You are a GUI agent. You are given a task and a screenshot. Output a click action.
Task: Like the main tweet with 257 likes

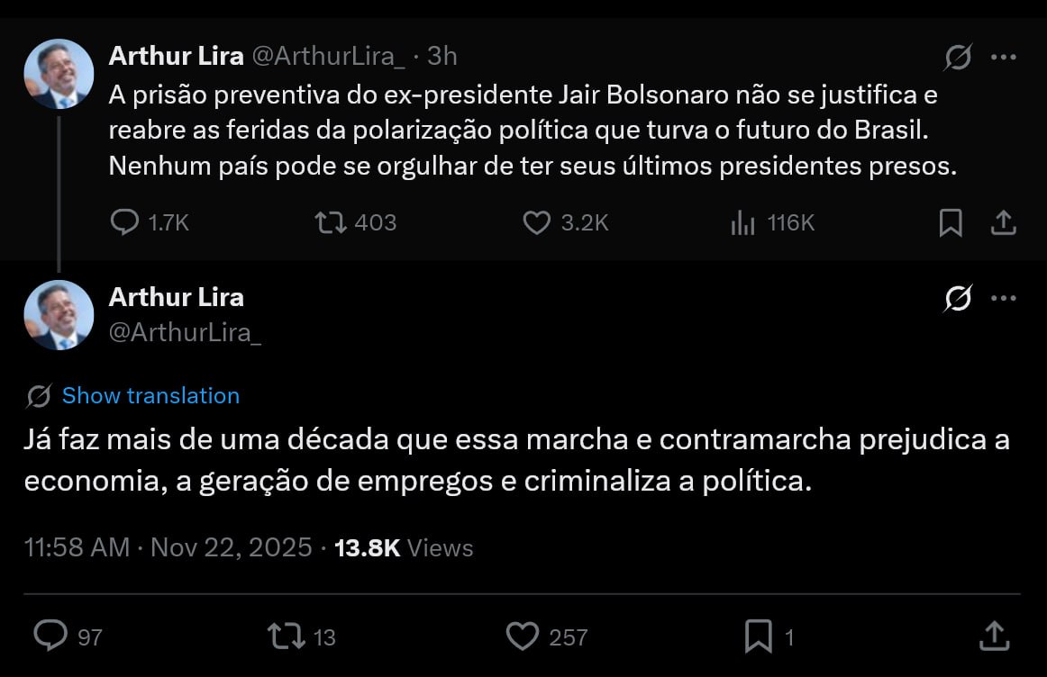pyautogui.click(x=522, y=636)
